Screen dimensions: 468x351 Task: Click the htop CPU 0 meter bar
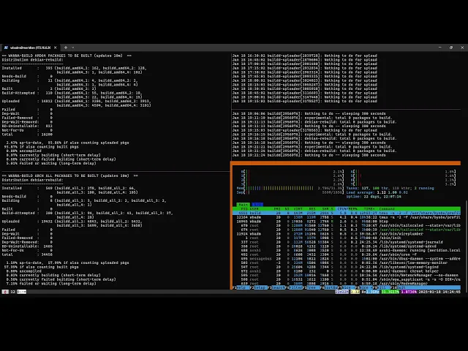(x=292, y=171)
